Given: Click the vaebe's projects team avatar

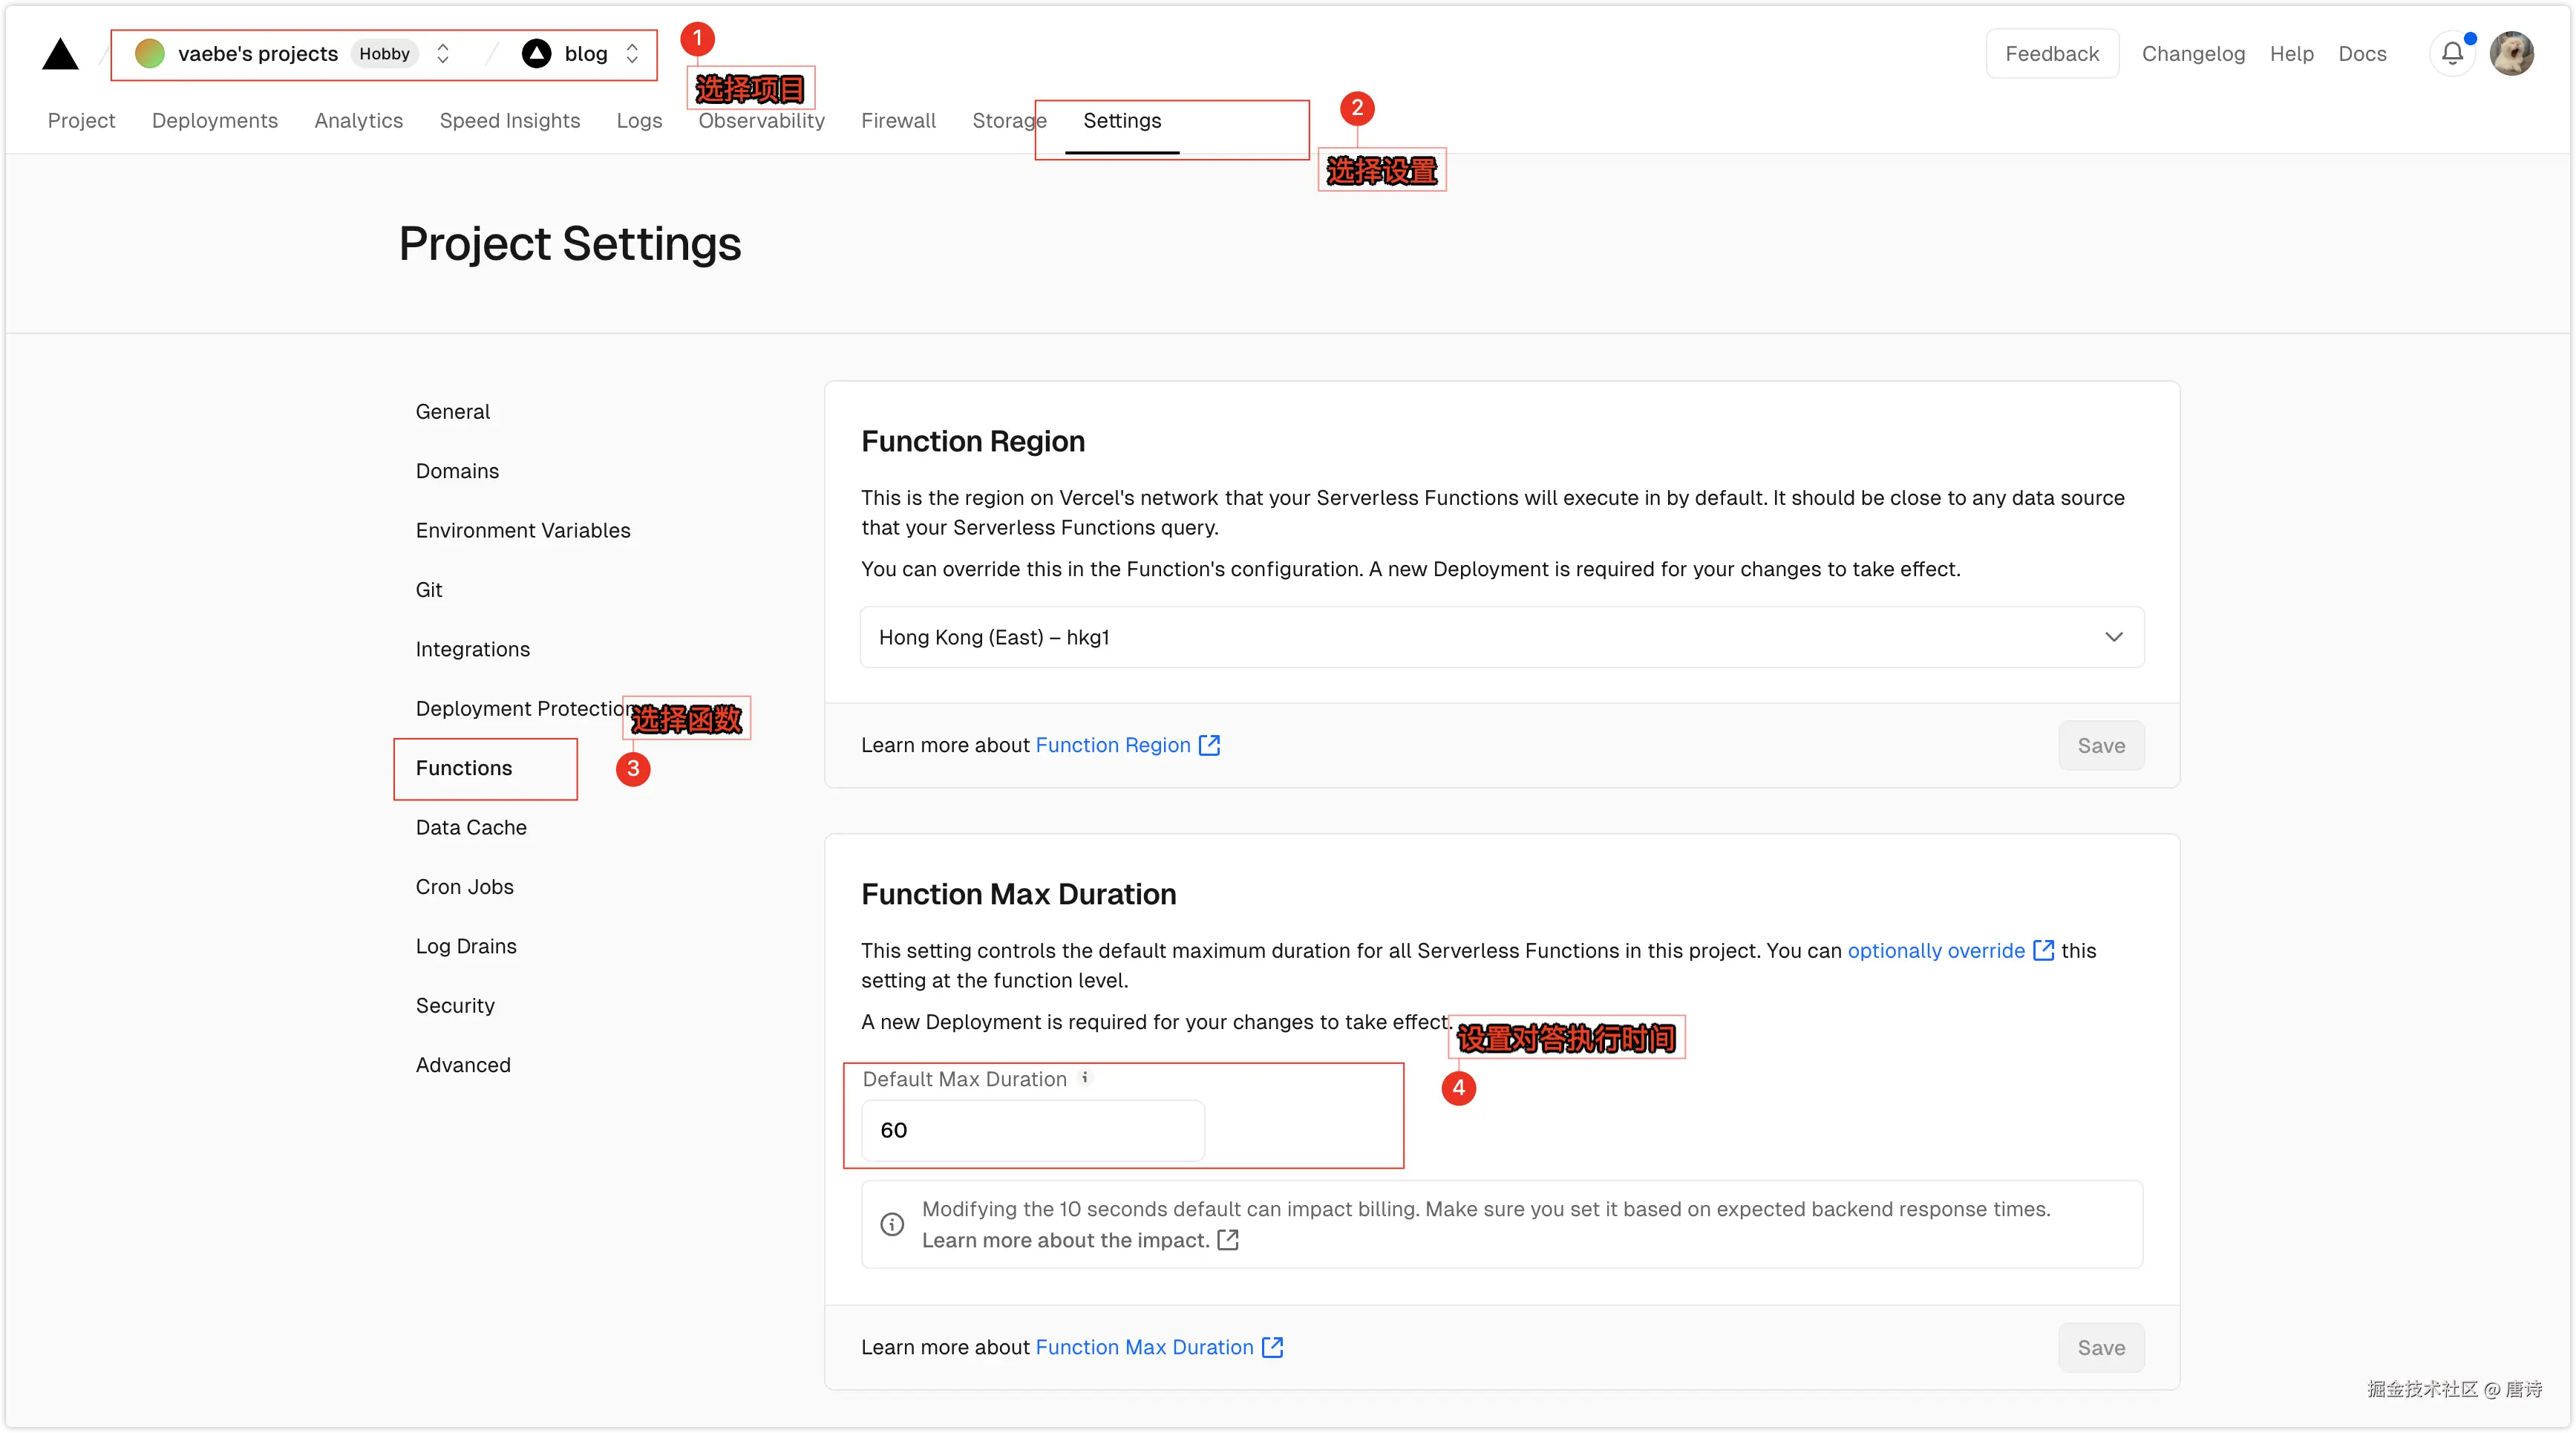Looking at the screenshot, I should [x=150, y=54].
